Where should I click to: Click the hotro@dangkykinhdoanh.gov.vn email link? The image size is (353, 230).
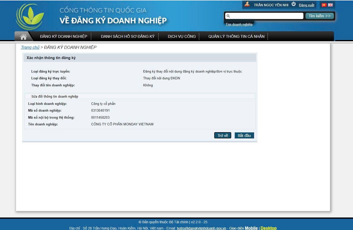[x=201, y=228]
